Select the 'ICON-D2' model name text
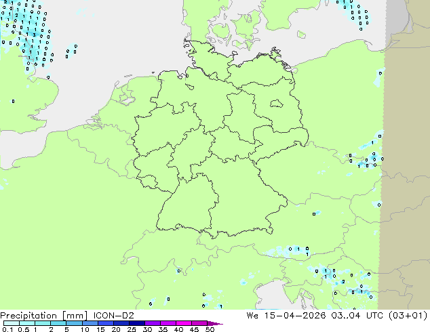The image size is (430, 332). 113,316
